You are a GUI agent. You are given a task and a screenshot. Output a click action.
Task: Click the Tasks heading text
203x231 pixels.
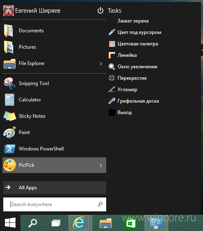pyautogui.click(x=114, y=11)
